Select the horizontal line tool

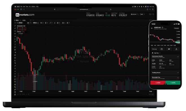tap(15, 31)
